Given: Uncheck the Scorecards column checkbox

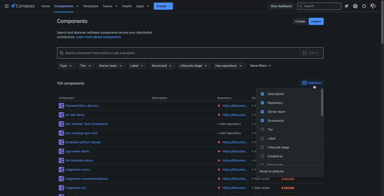Looking at the screenshot, I should (x=262, y=121).
